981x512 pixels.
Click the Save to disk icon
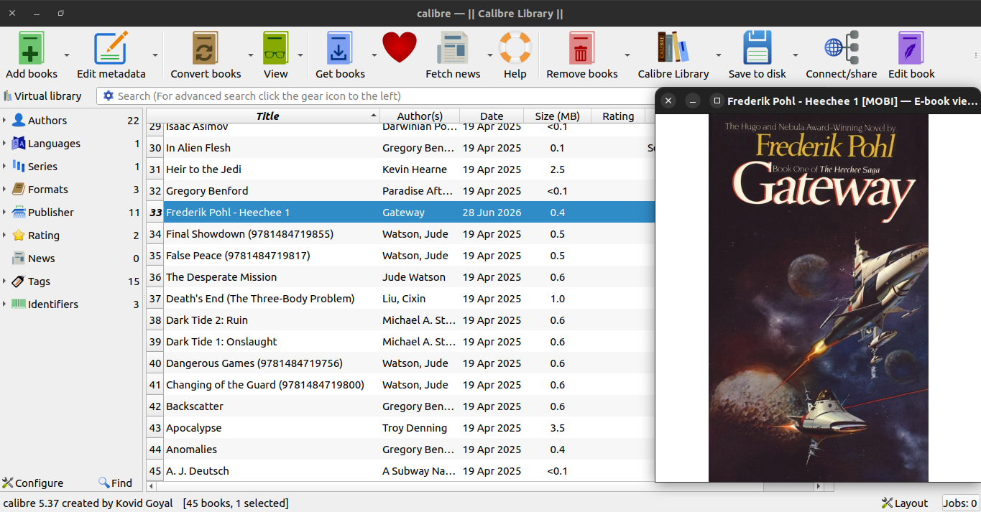(x=757, y=48)
